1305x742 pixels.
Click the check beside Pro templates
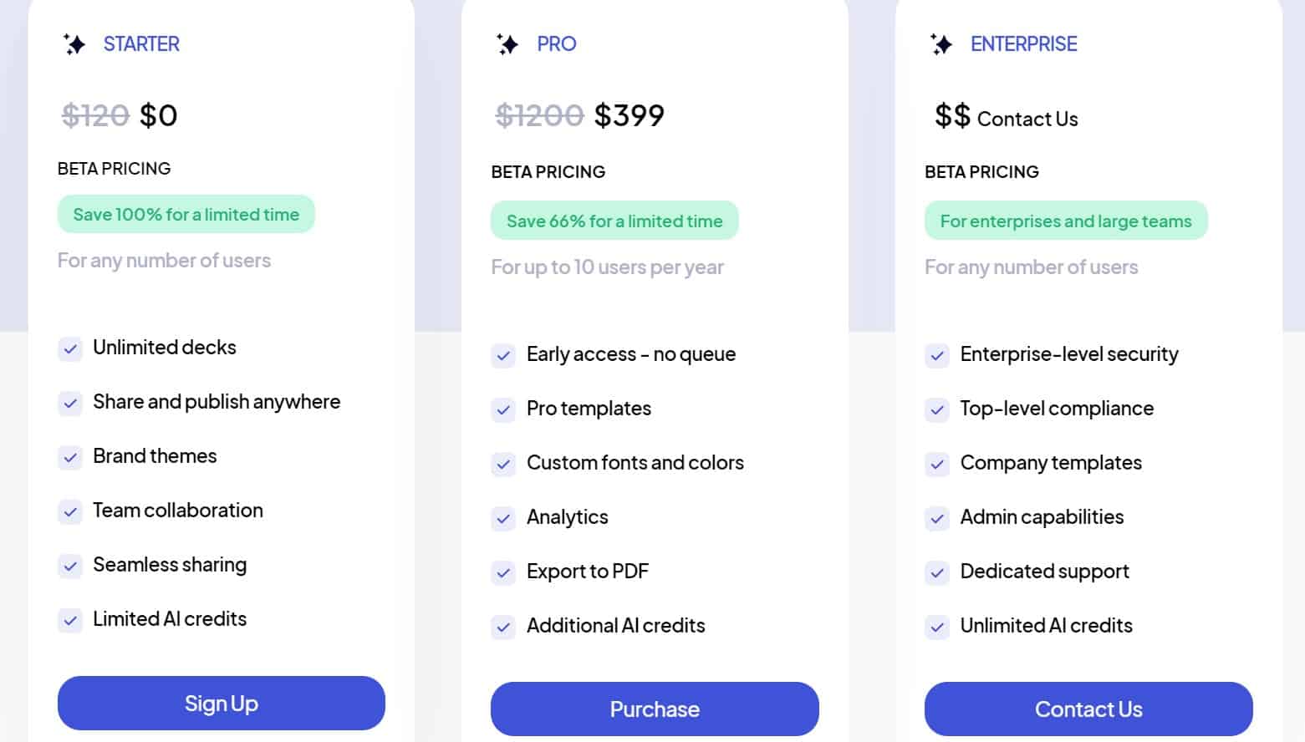click(503, 409)
